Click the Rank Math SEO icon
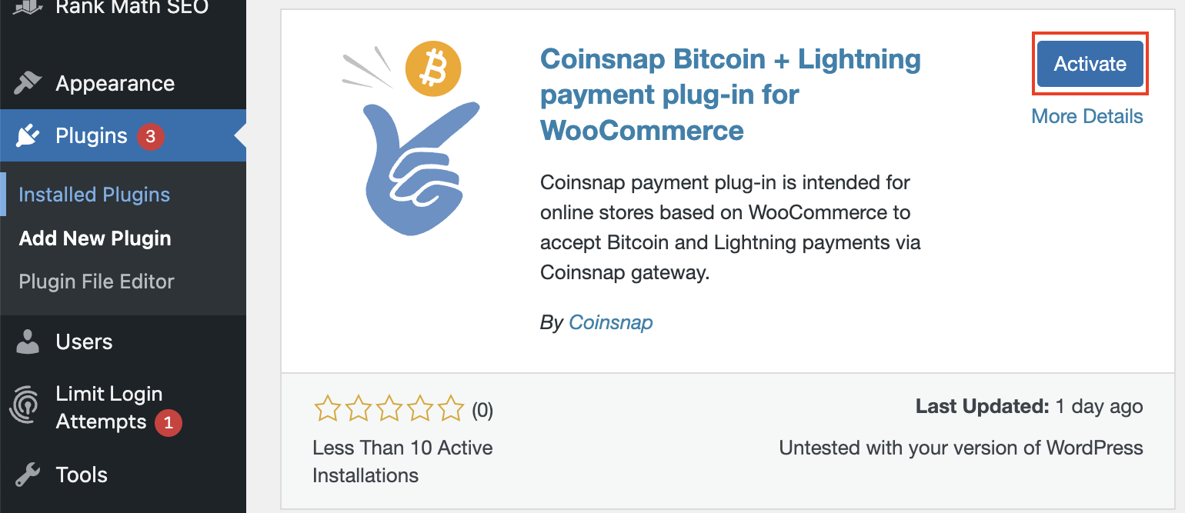 pyautogui.click(x=28, y=8)
